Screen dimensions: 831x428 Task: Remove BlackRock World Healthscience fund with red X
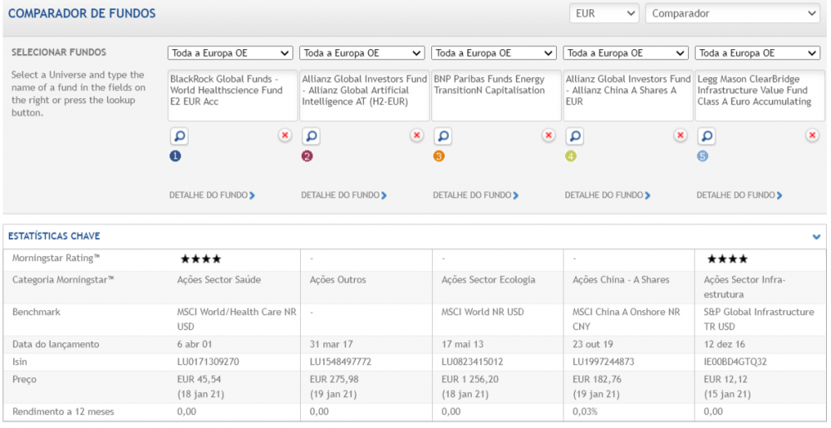tap(285, 135)
